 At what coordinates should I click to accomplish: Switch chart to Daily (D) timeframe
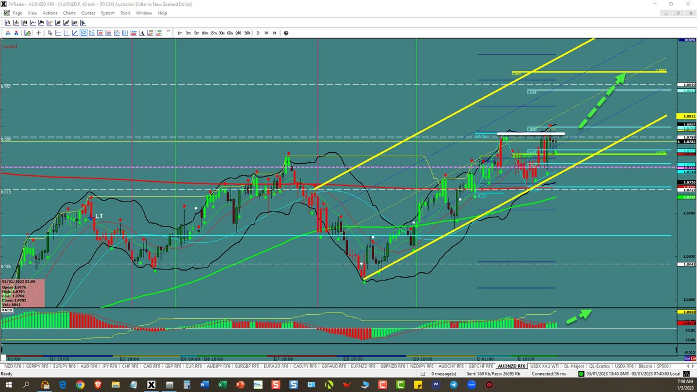[258, 33]
